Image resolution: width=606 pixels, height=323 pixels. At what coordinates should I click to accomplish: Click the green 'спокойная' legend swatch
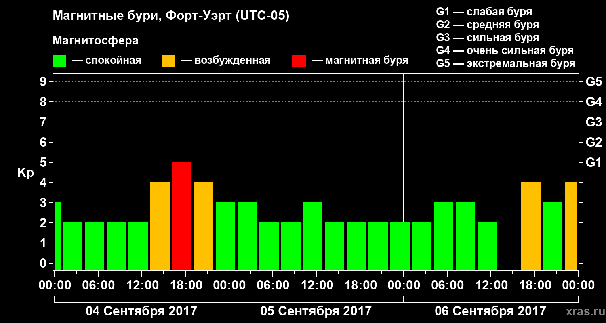[x=59, y=61]
